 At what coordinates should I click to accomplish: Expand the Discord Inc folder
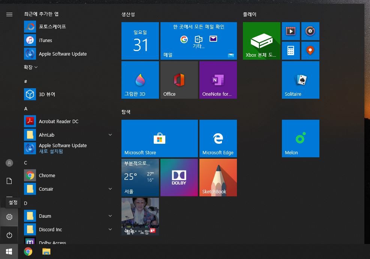69,229
